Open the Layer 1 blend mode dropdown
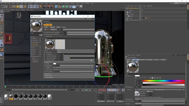The height and width of the screenshot is (106, 189). [53, 29]
